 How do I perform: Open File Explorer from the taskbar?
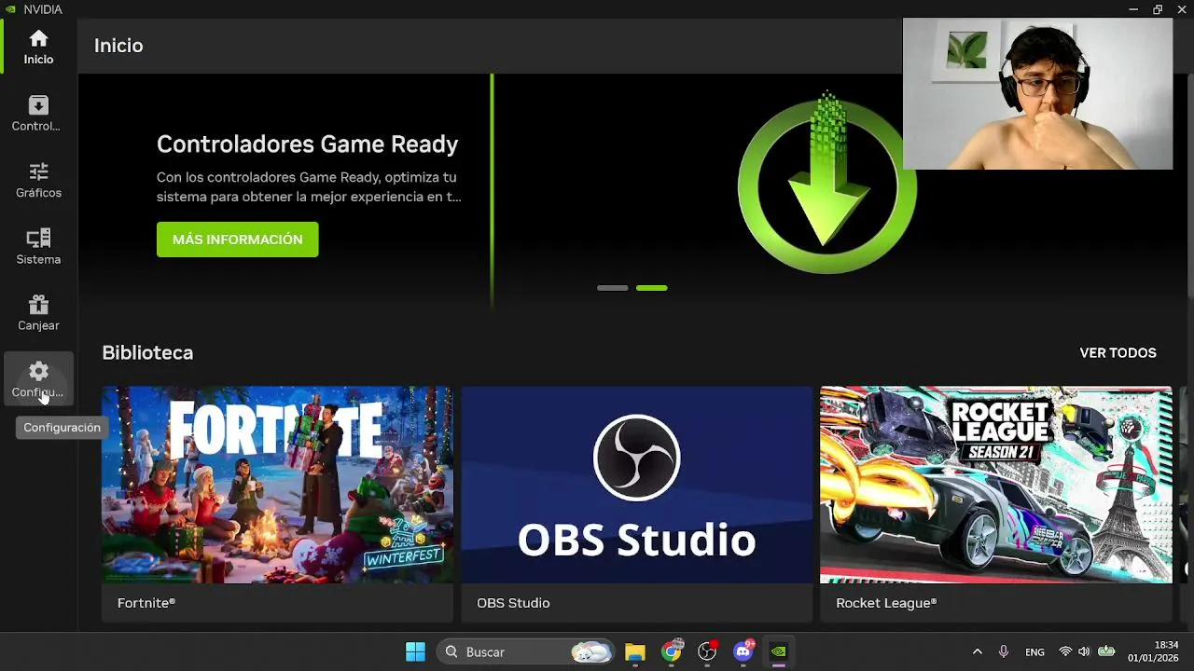click(635, 651)
